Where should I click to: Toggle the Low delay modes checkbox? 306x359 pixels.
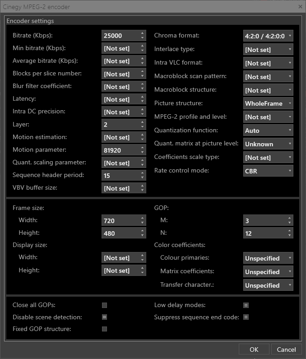pyautogui.click(x=246, y=305)
